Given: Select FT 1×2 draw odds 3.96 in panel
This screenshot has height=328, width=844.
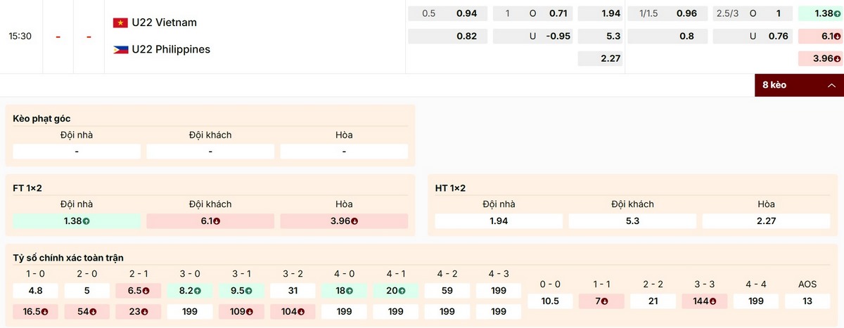Looking at the screenshot, I should click(x=344, y=221).
